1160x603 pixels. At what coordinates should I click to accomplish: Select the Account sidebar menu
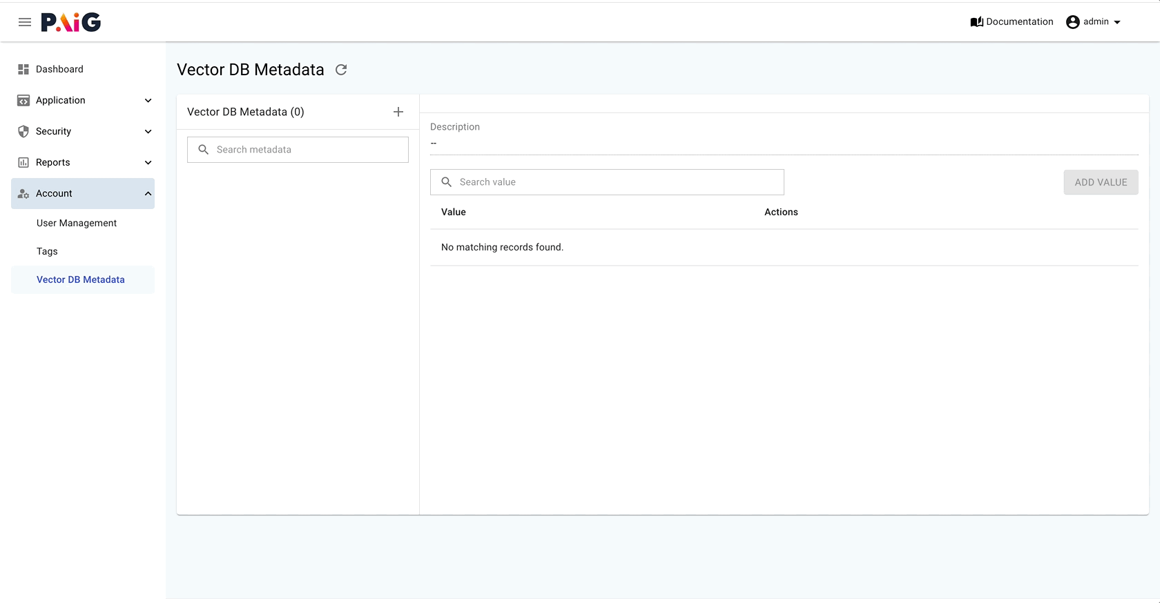point(83,193)
